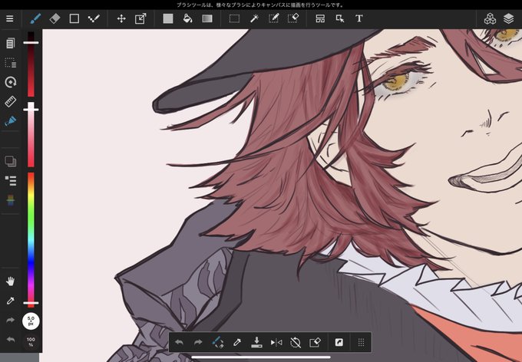Open the rainbow color picker icon
522x362 pixels.
(x=10, y=200)
